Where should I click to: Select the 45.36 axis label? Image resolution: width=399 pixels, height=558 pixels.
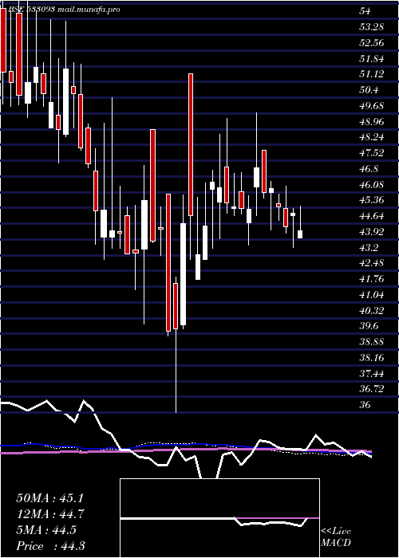371,200
